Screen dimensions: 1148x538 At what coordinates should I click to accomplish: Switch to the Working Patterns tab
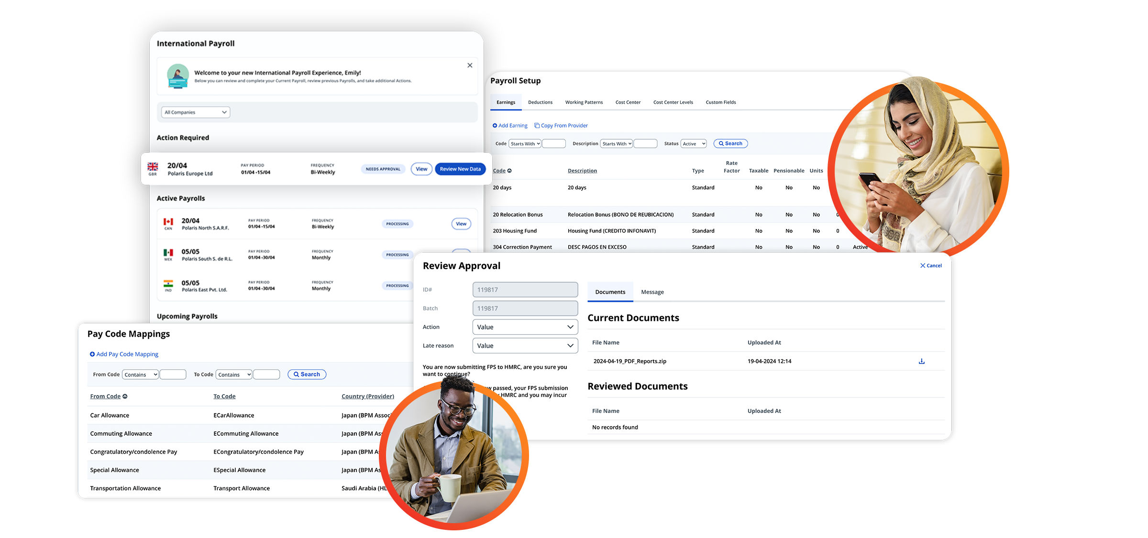[x=584, y=102]
